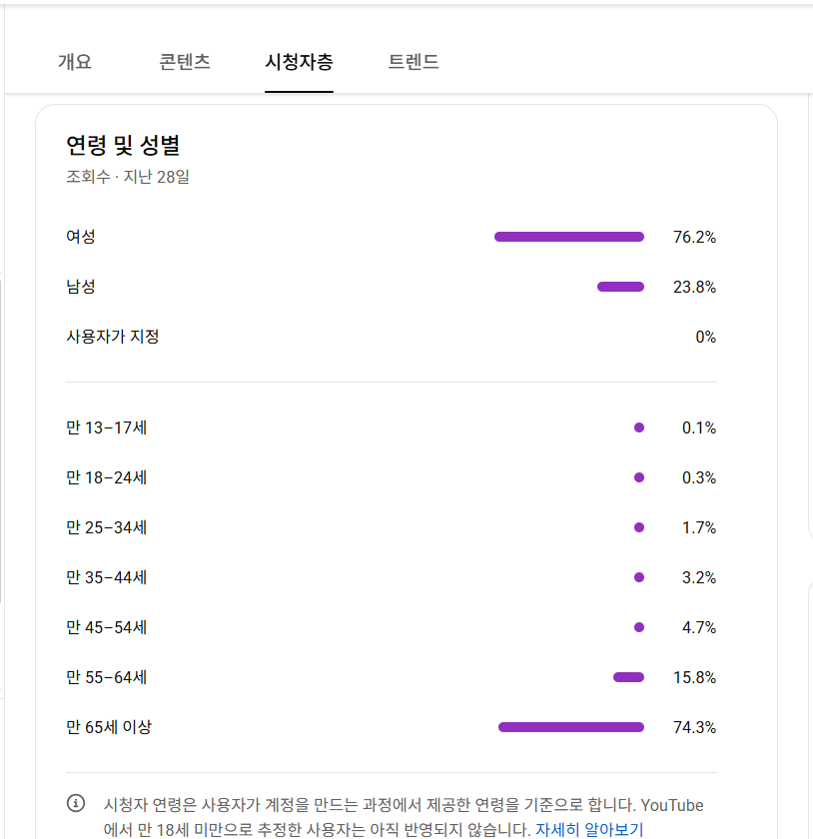Screen dimensions: 813x839
Task: Click the 조회수 · 지난 28일 subtitle
Action: point(128,177)
